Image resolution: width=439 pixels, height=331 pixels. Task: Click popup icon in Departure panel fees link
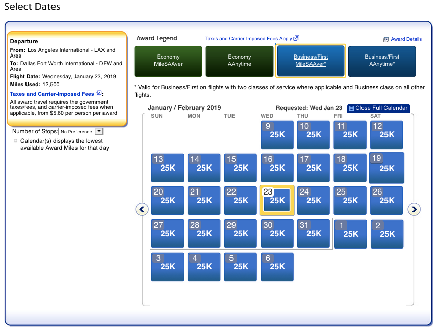click(x=99, y=94)
